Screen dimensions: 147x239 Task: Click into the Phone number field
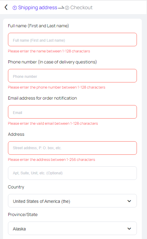72,76
